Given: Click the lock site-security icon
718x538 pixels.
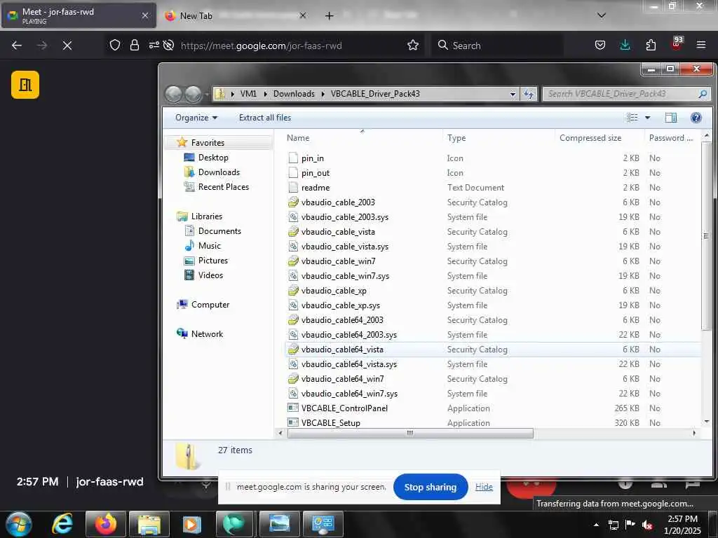Looking at the screenshot, I should click(x=134, y=46).
